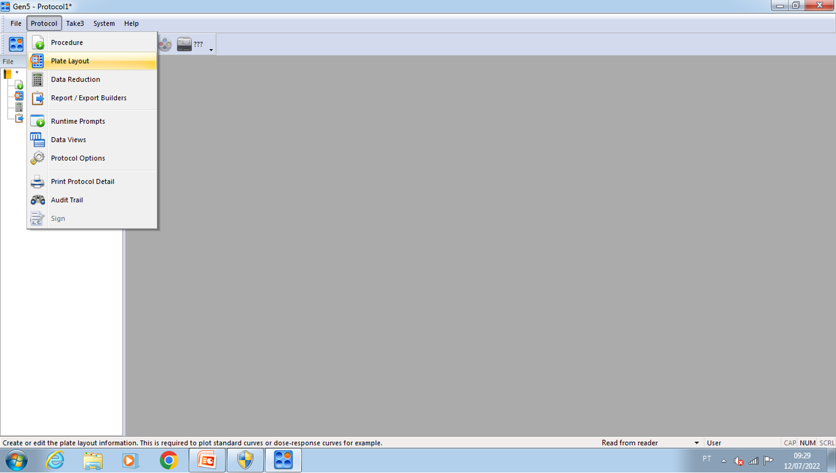Click the blue microplate icon in the toolbar

16,44
